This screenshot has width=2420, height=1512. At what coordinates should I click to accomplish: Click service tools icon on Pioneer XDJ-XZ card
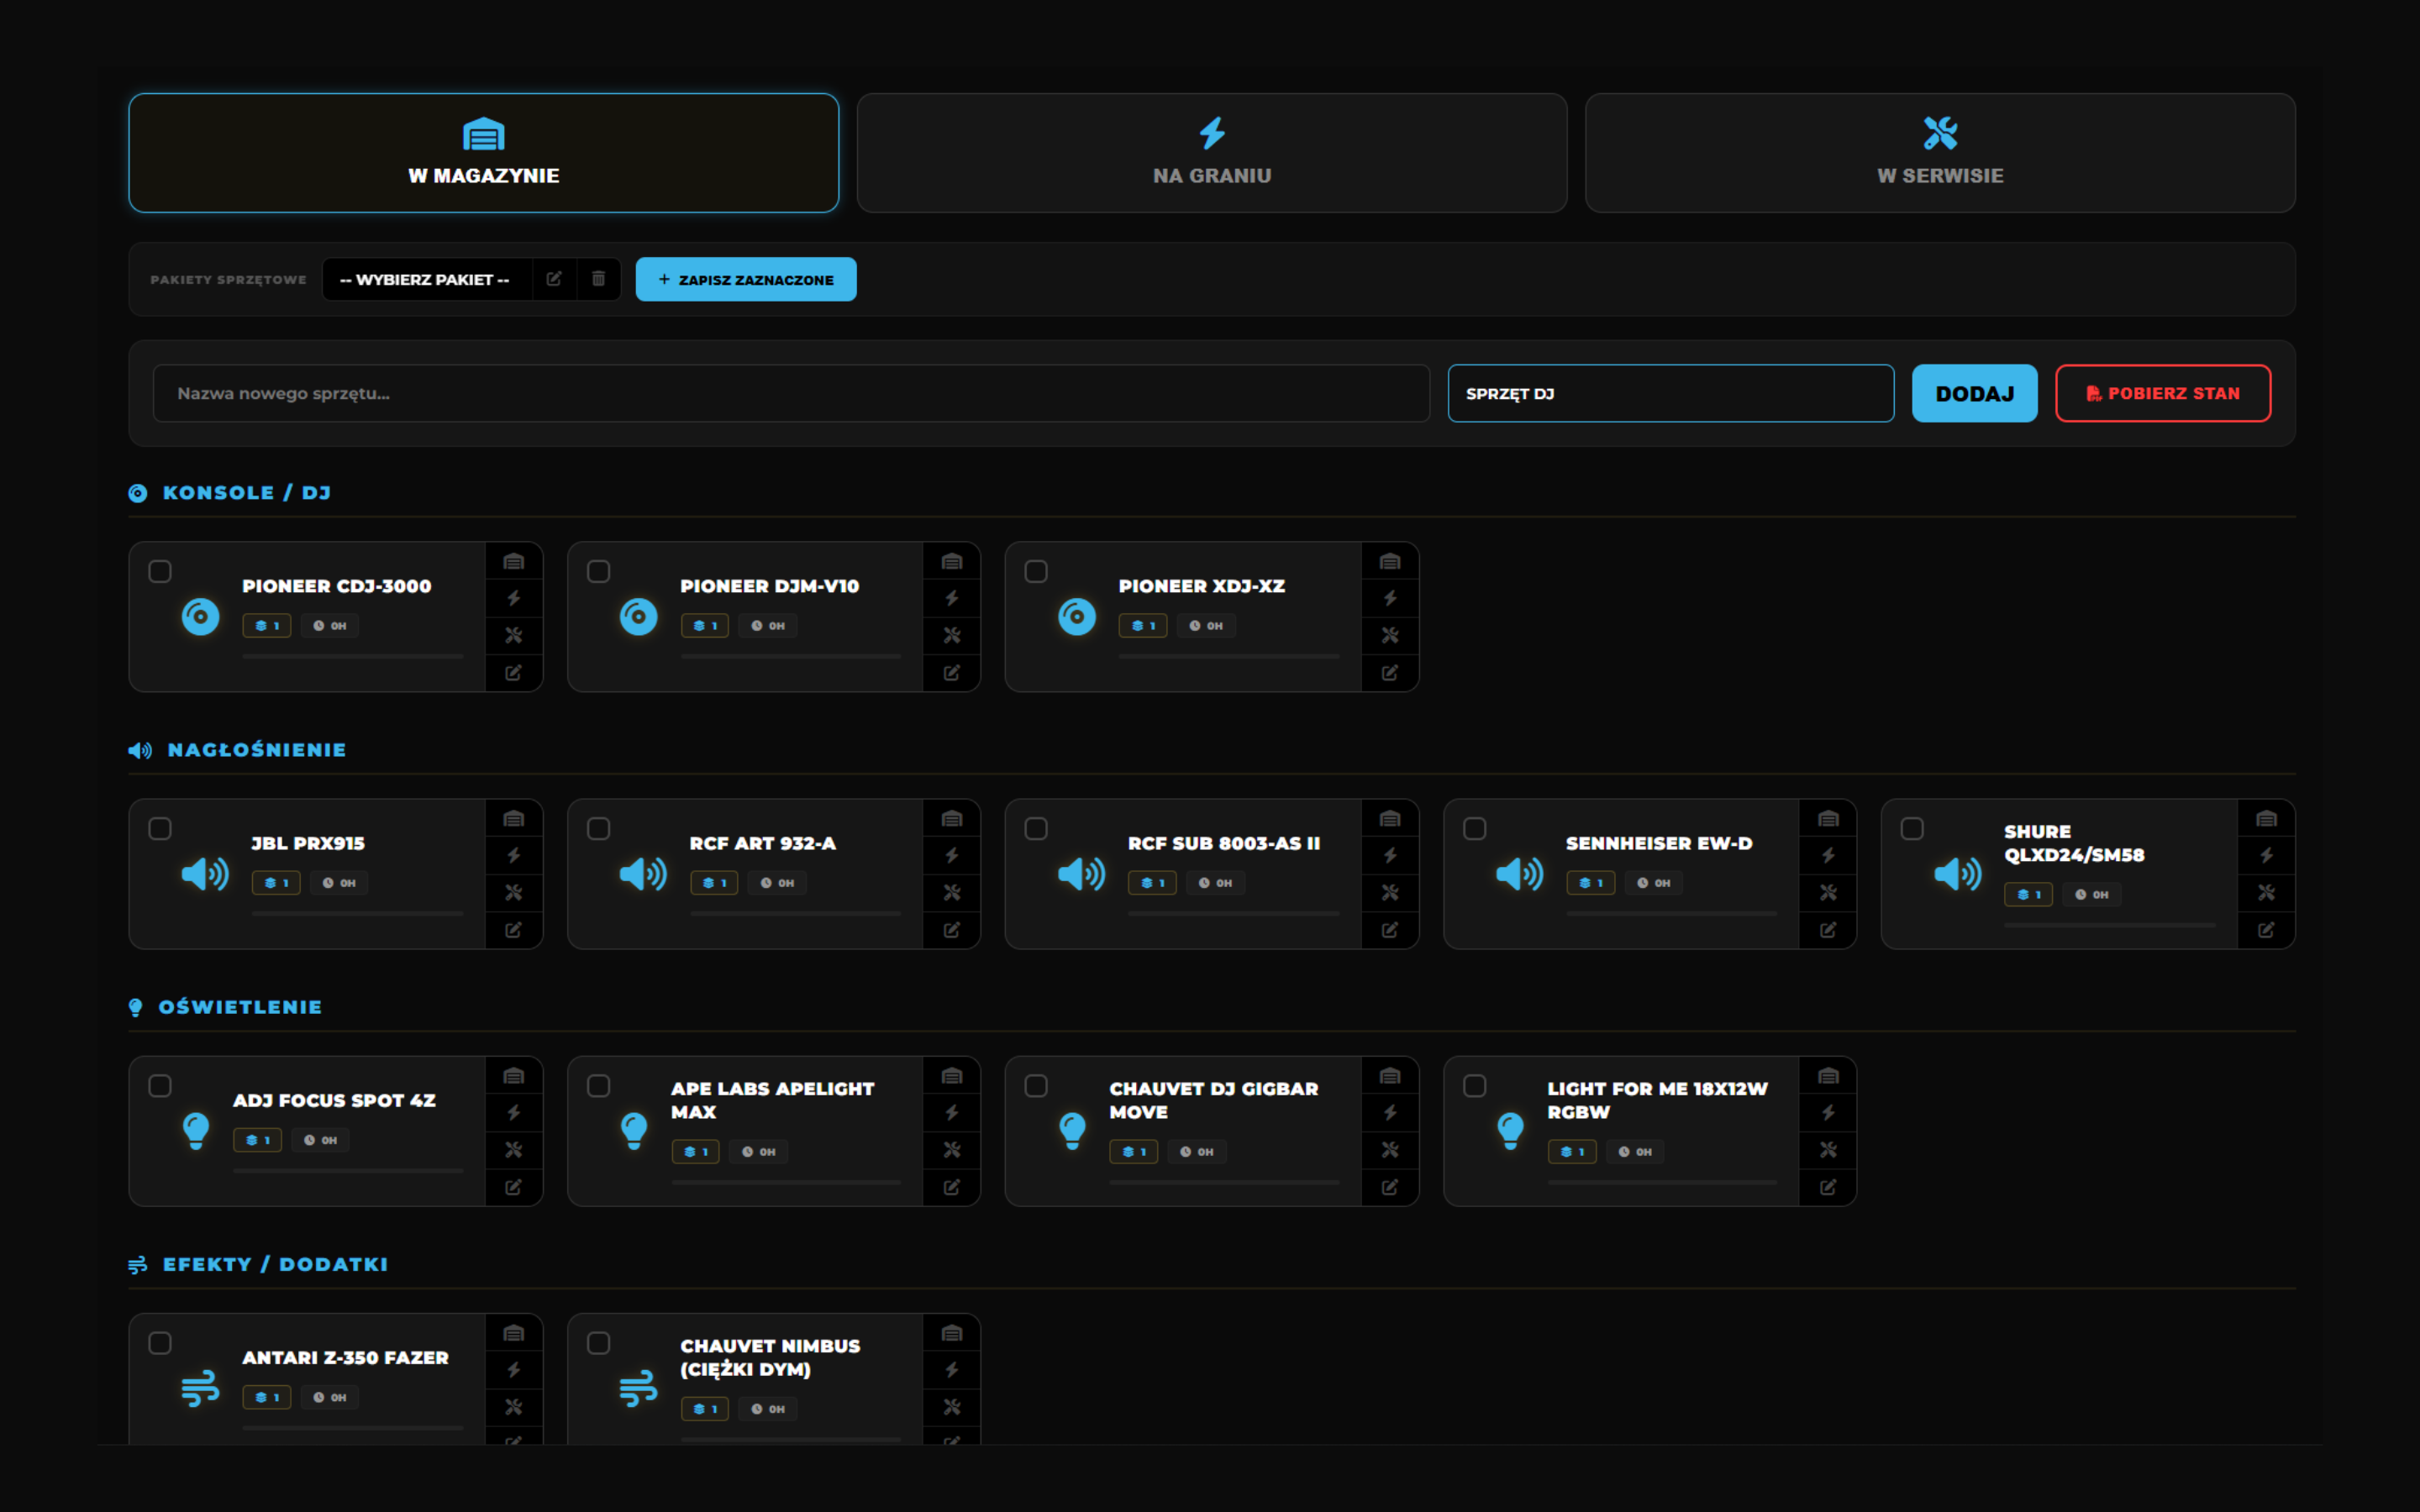click(1390, 635)
